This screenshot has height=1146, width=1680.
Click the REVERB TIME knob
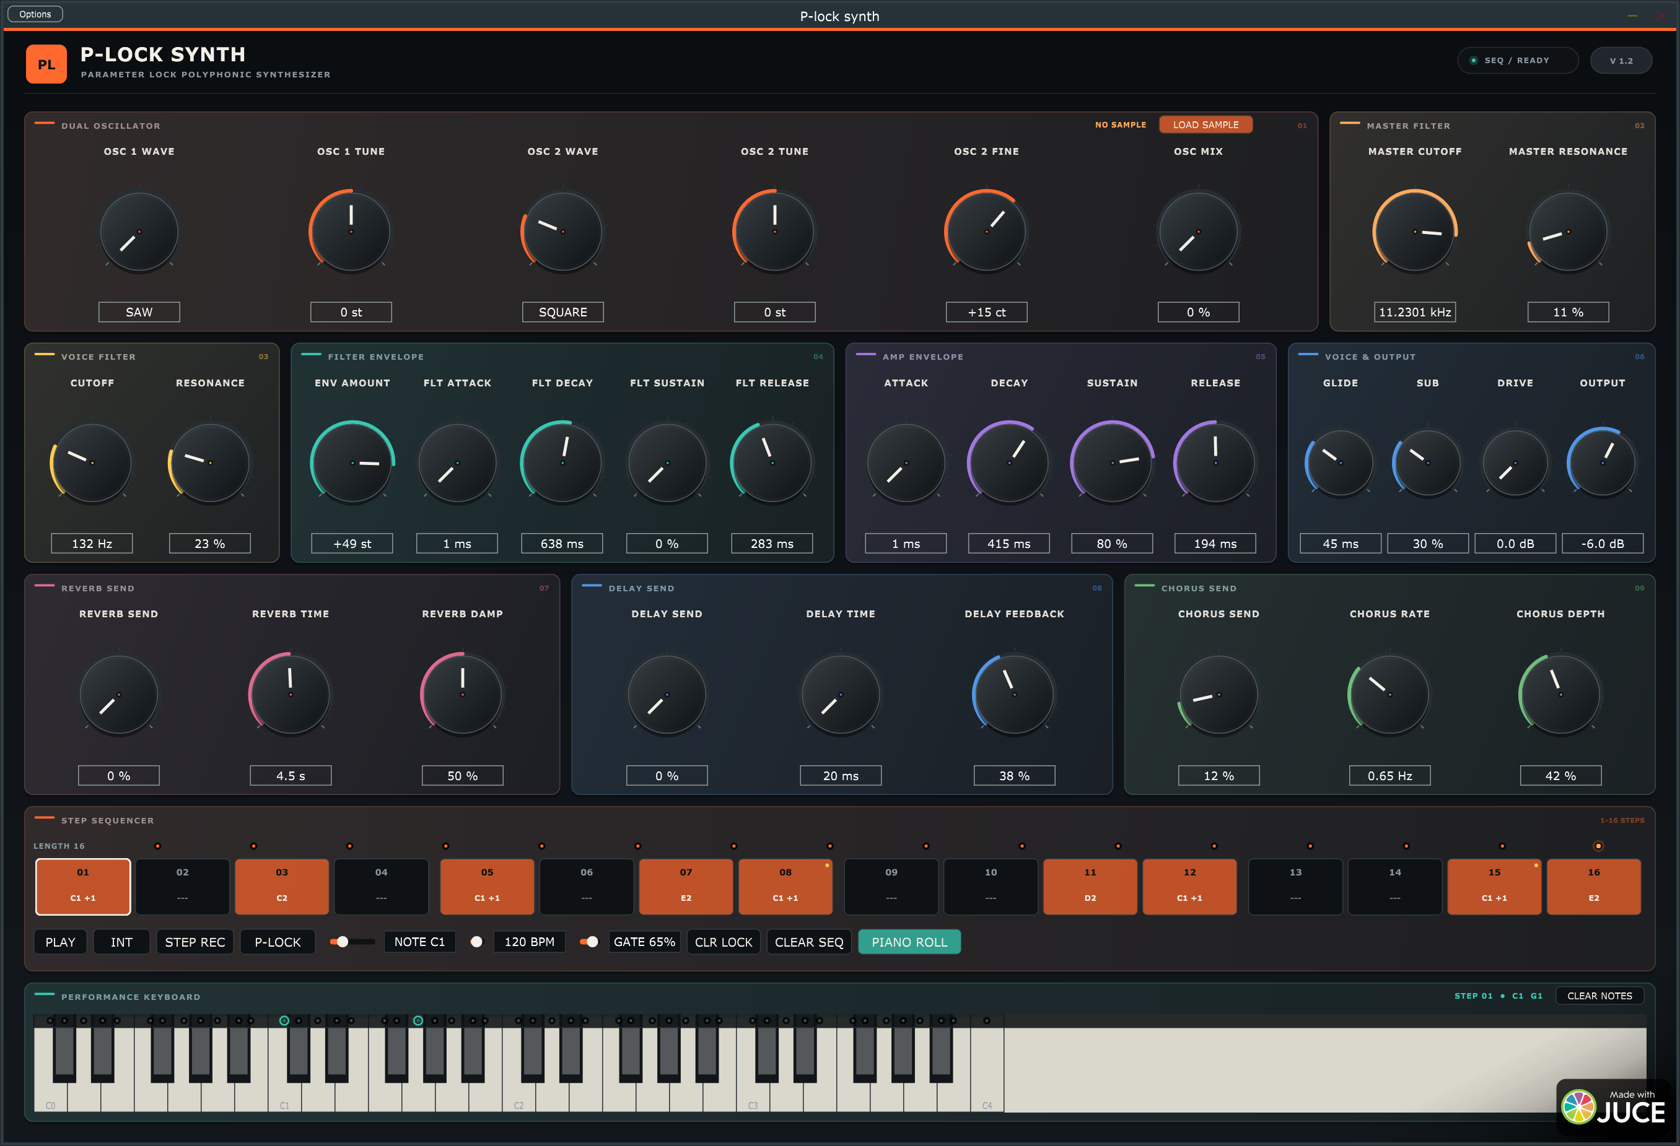tap(291, 695)
